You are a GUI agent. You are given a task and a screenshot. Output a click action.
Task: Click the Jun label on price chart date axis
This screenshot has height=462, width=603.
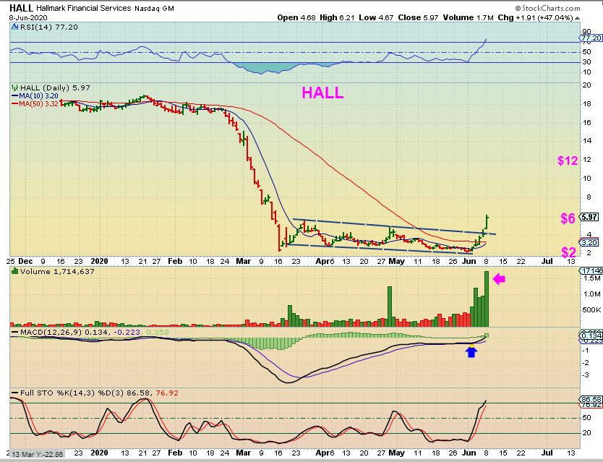[x=469, y=261]
